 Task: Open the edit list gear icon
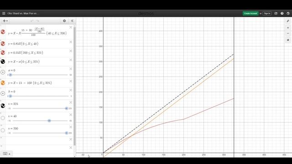(x=64, y=21)
